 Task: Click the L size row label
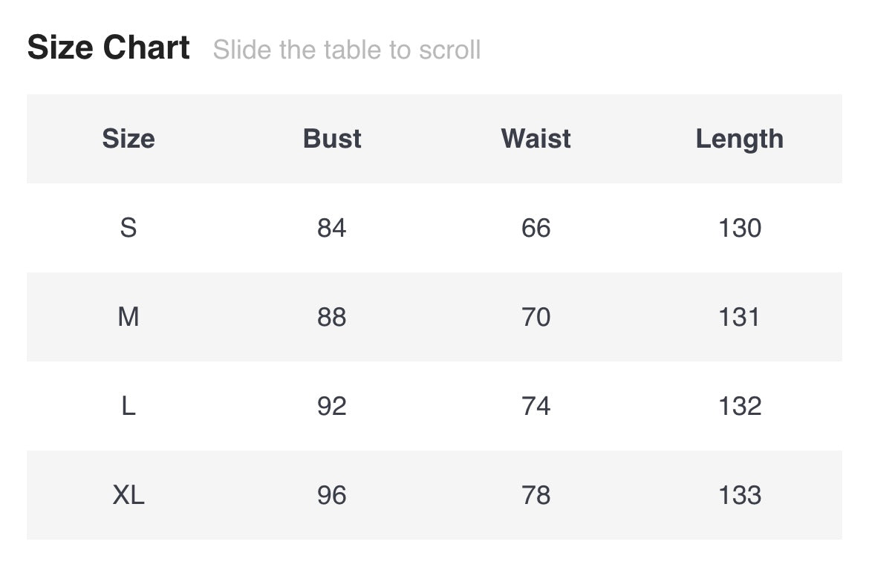[128, 406]
